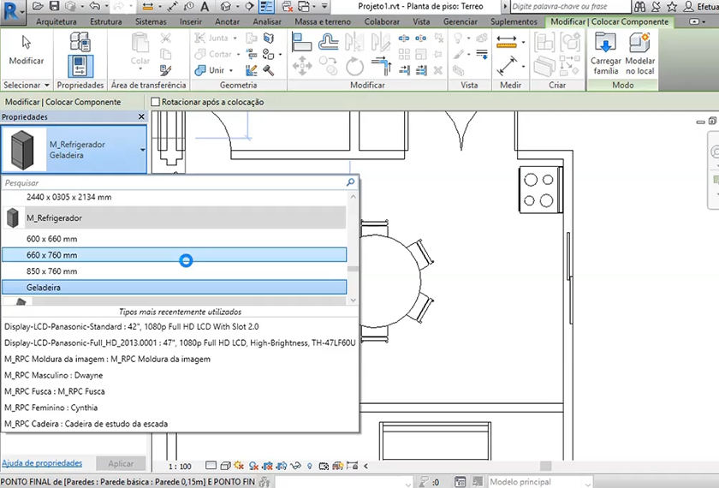Viewport: 719px width, 488px height.
Task: Open the Arquitetura ribbon tab
Action: [56, 21]
